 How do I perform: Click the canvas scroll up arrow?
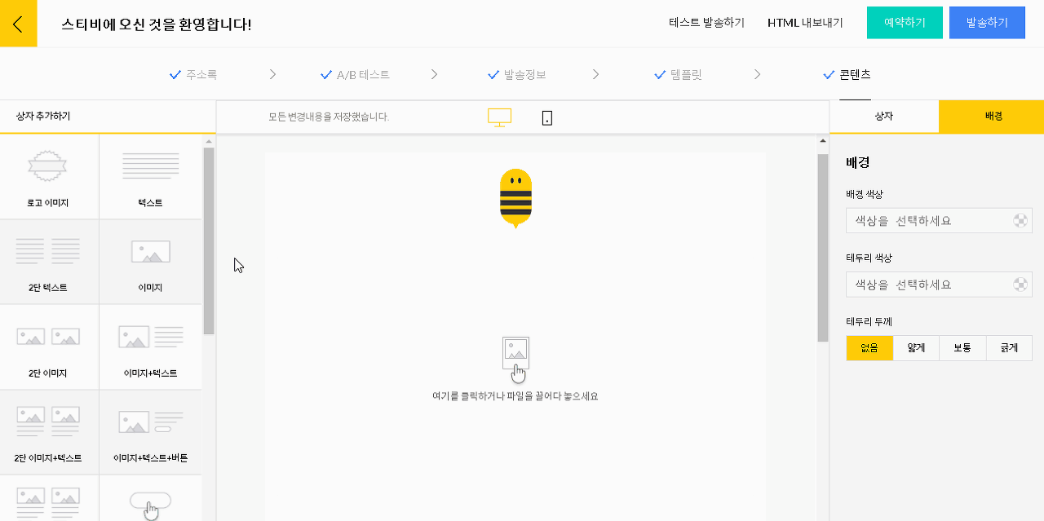pyautogui.click(x=823, y=141)
